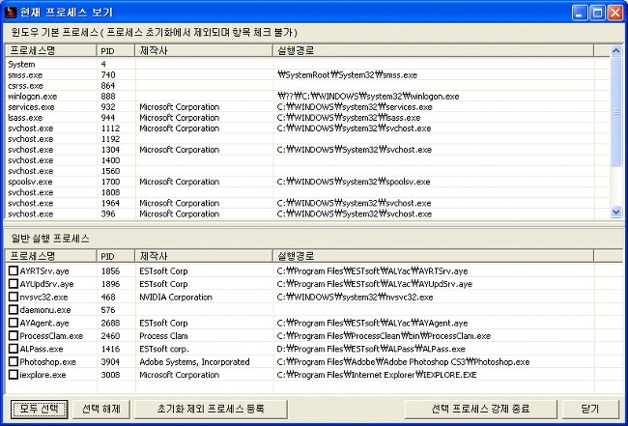Click the smss.exe SystemRoot path
Viewport: 628px width, 426px height.
[347, 75]
